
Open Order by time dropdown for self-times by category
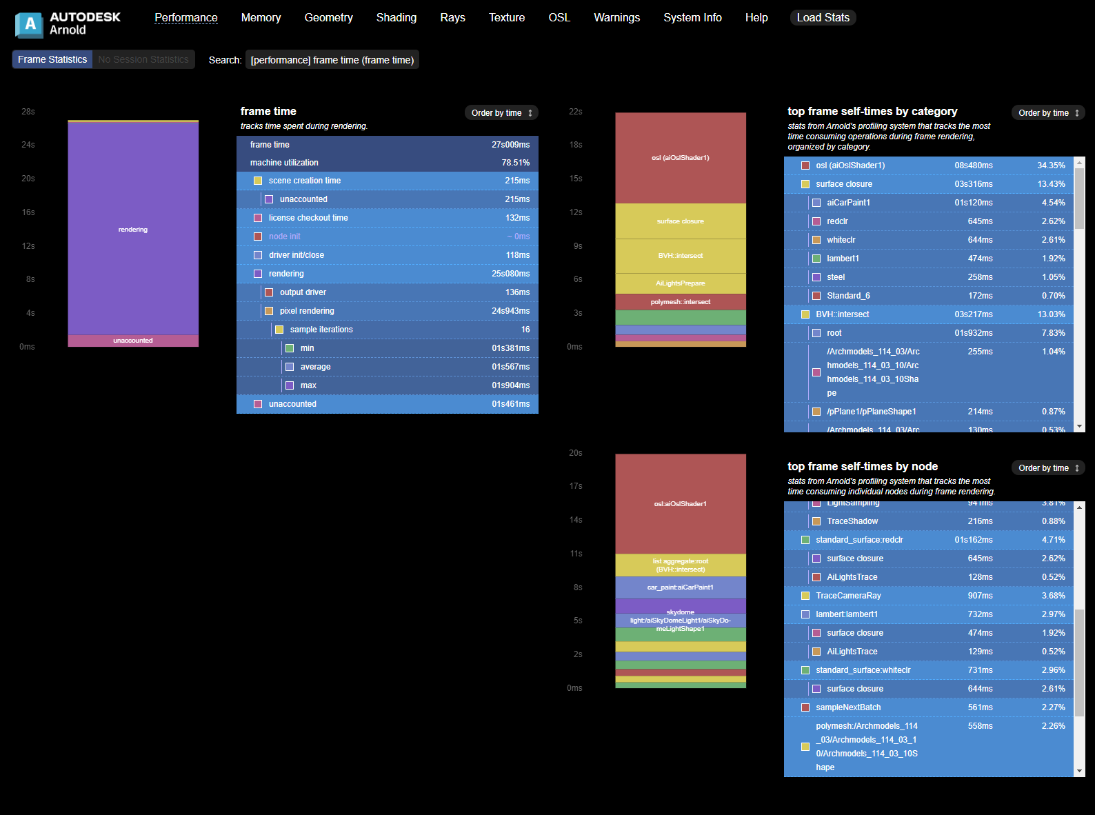(x=1047, y=113)
